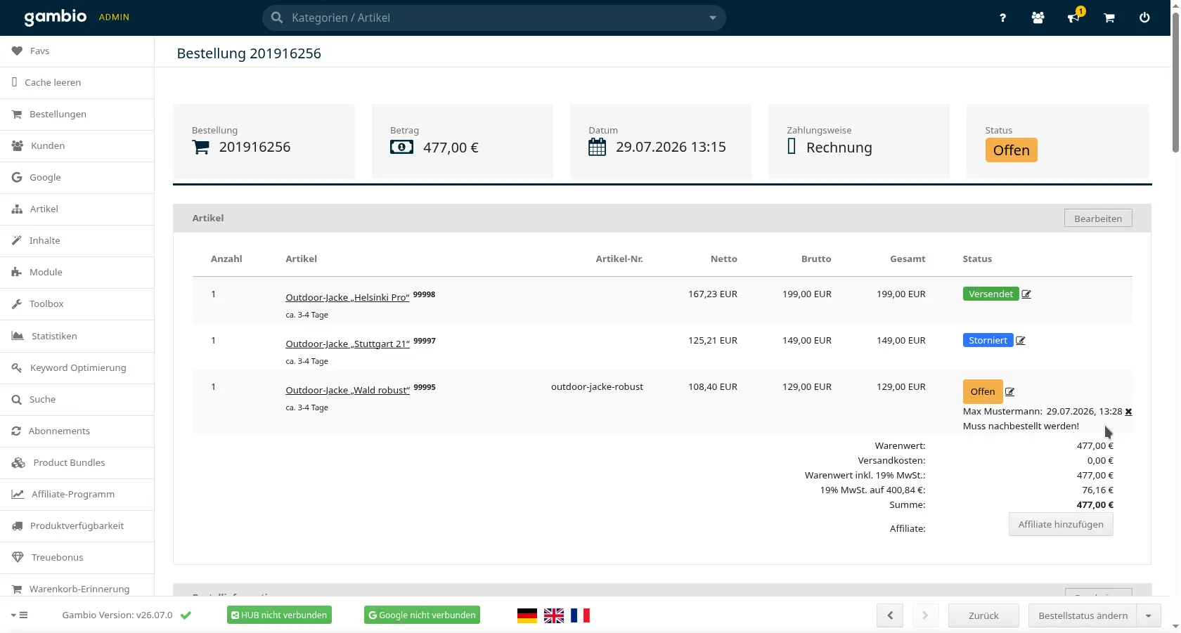Image resolution: width=1181 pixels, height=633 pixels.
Task: Open the help question mark icon
Action: (x=1002, y=18)
